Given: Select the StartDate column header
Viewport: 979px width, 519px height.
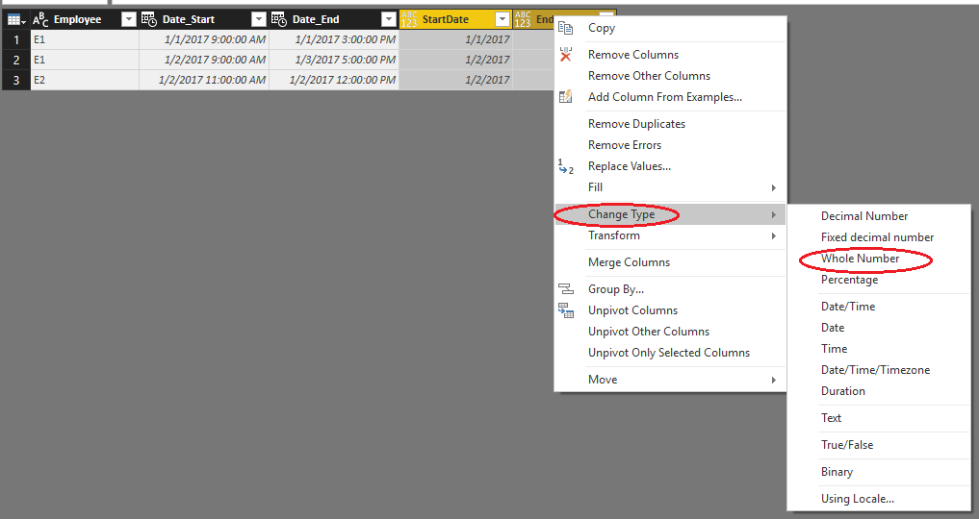Looking at the screenshot, I should click(x=445, y=20).
